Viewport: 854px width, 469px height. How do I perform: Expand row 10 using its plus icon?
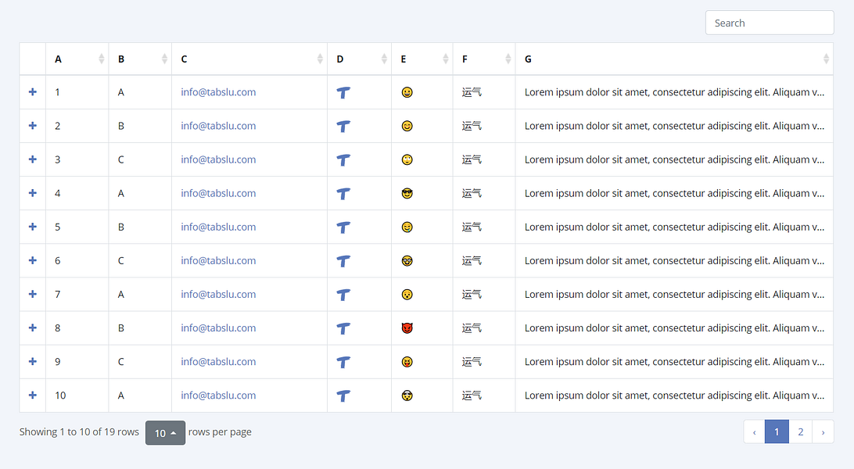point(33,396)
